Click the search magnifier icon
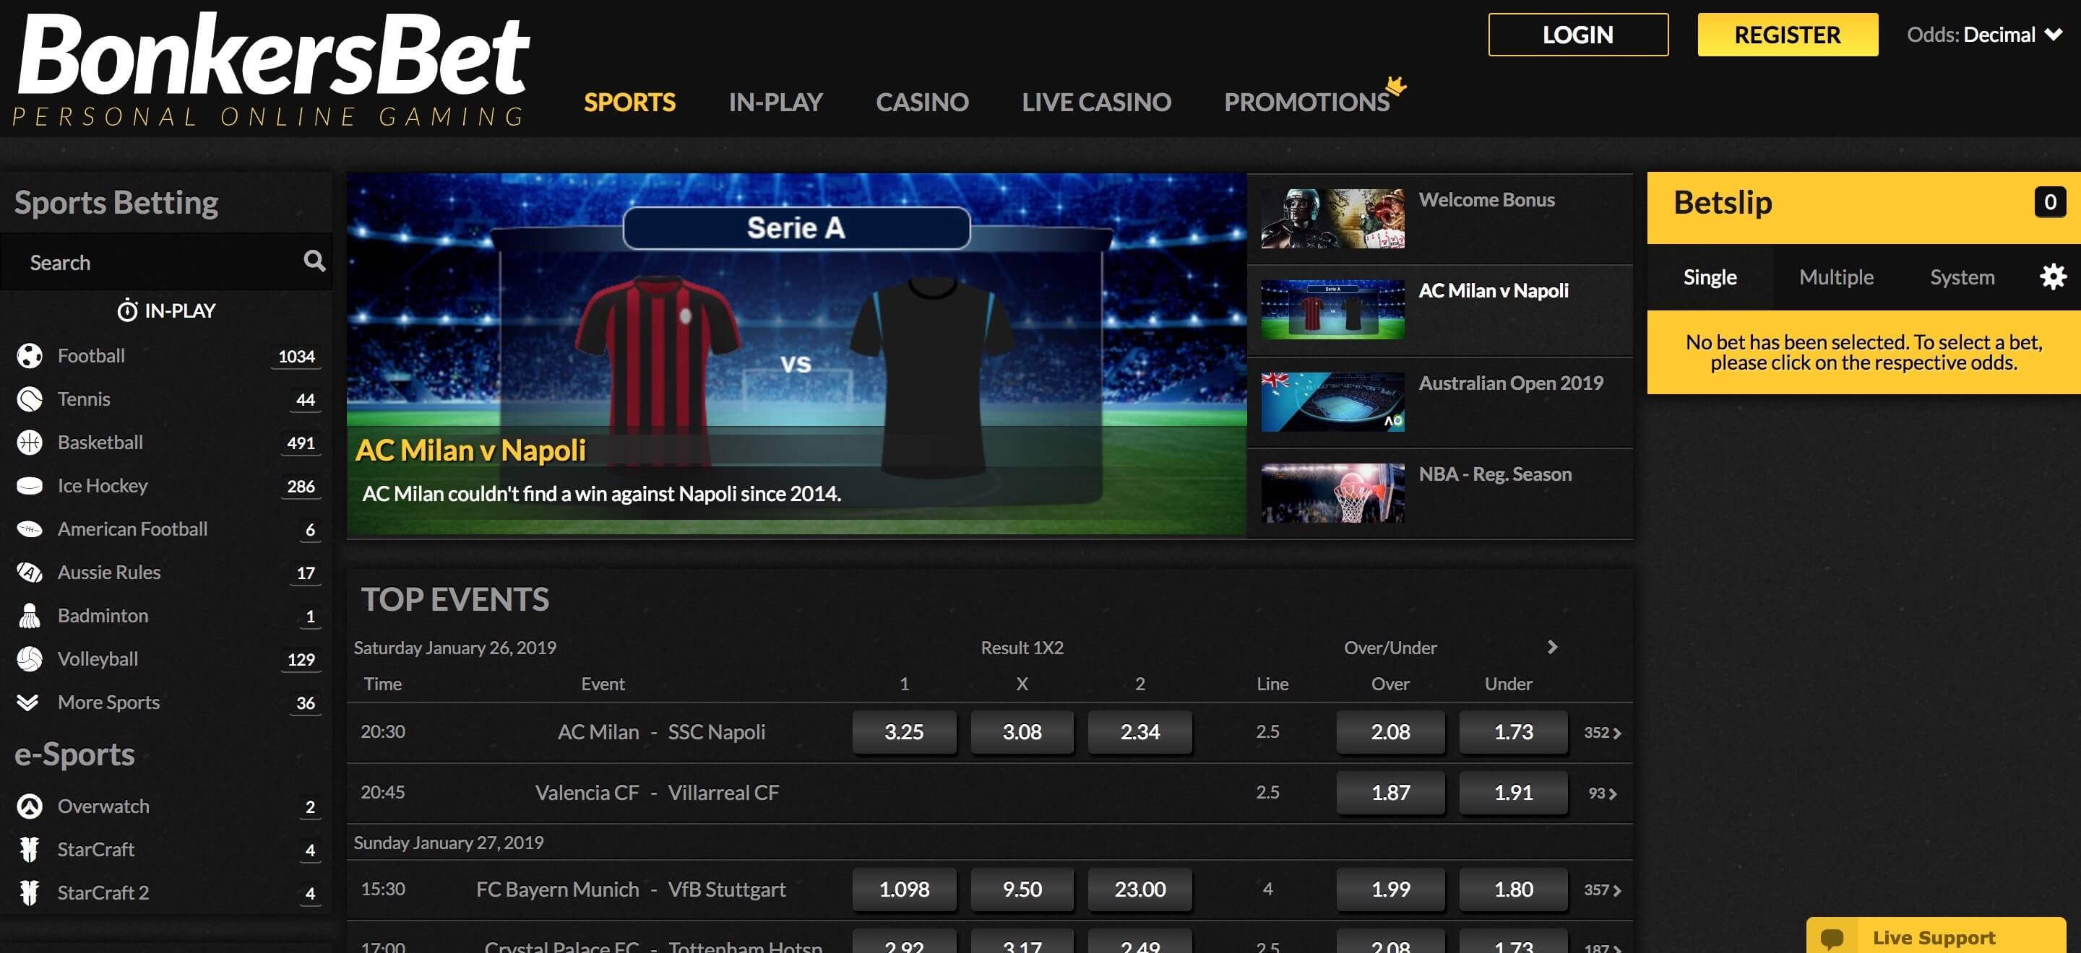 pyautogui.click(x=314, y=261)
